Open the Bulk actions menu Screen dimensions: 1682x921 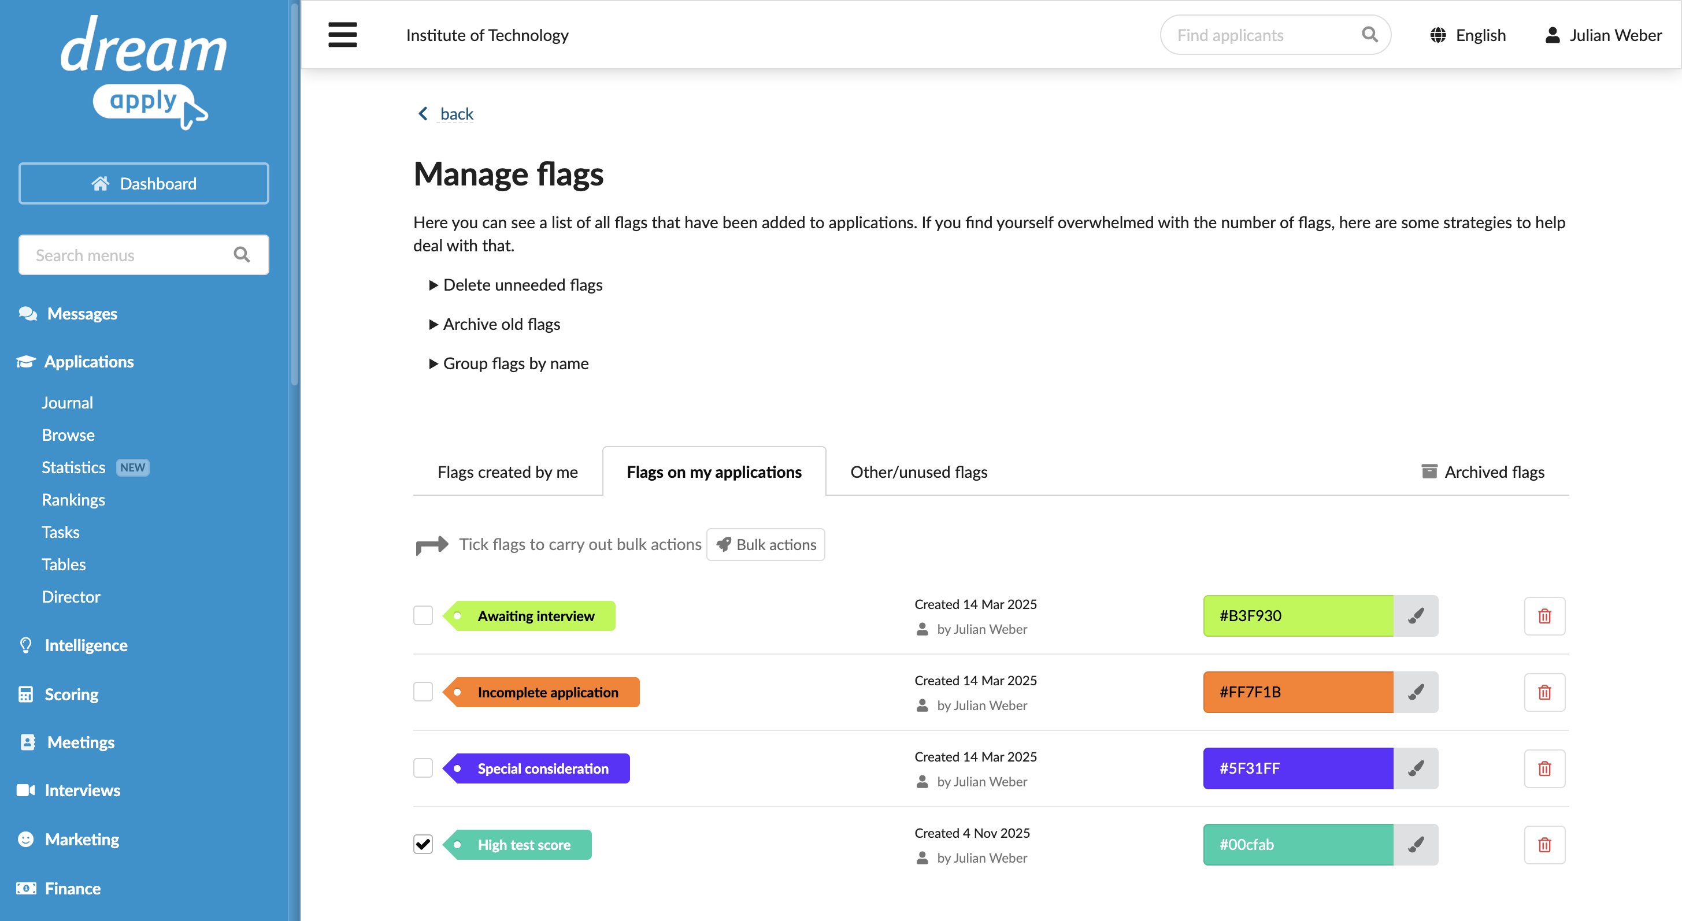click(x=766, y=544)
